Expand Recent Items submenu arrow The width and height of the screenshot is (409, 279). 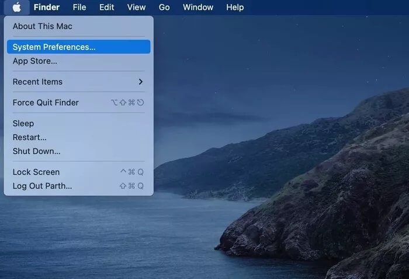click(140, 82)
